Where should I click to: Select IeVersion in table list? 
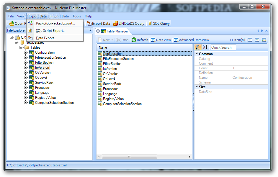[x=110, y=68]
